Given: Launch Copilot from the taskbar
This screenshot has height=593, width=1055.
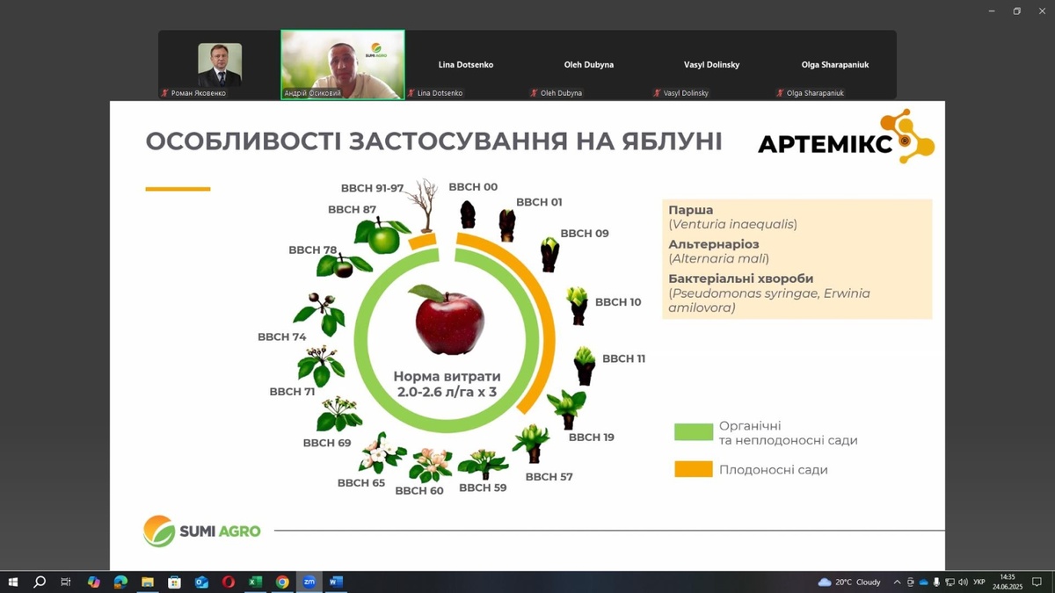Looking at the screenshot, I should click(94, 582).
